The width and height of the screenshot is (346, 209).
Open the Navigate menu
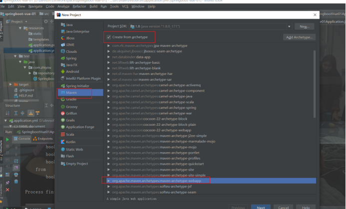(x=35, y=6)
